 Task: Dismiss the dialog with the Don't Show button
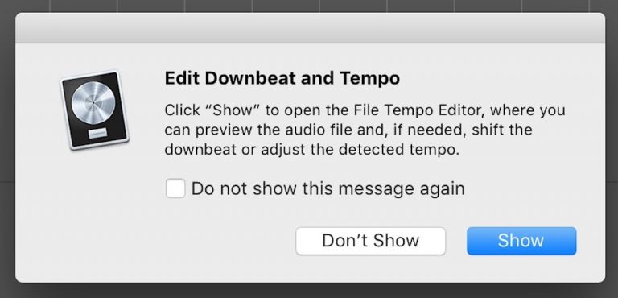370,241
